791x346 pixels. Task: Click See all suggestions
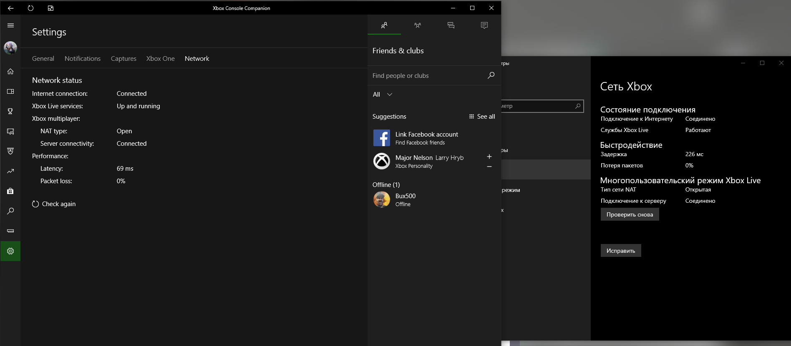click(482, 117)
